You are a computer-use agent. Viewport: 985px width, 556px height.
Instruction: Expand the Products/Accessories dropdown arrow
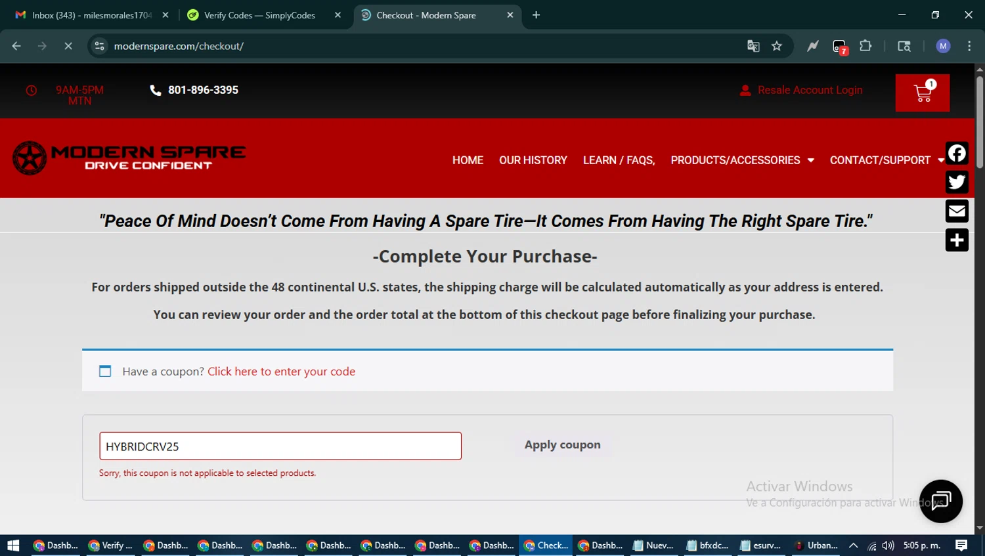point(810,160)
